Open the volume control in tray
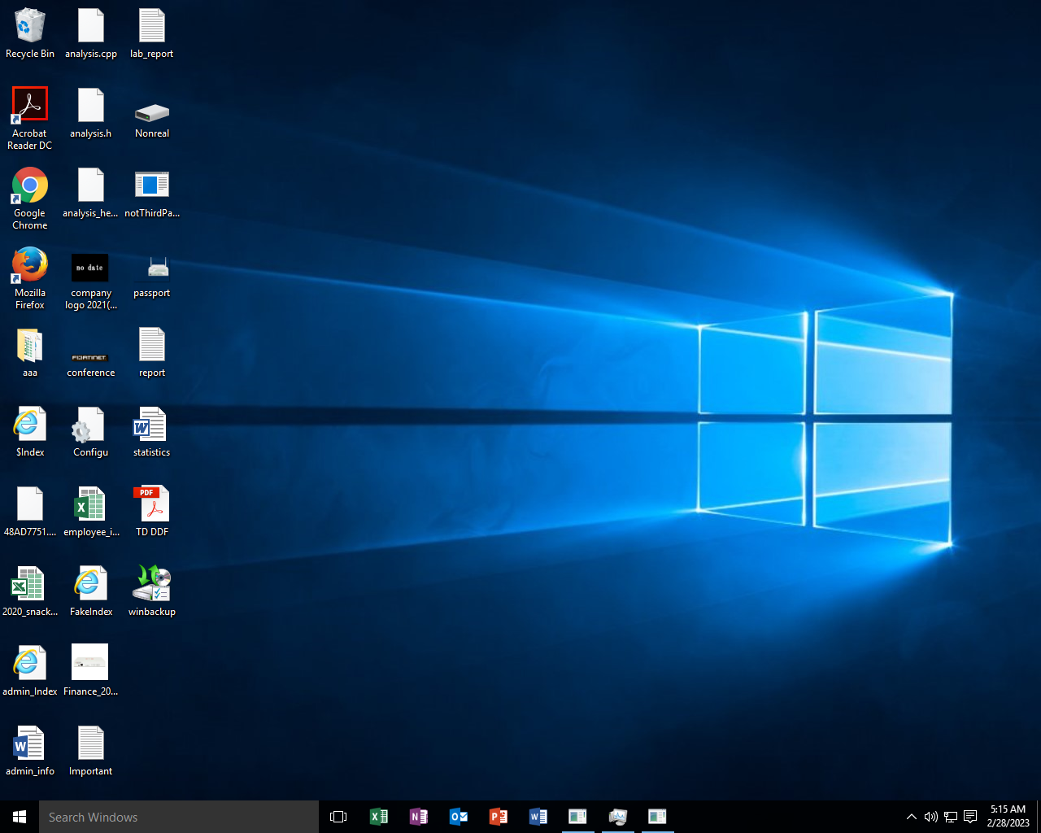Viewport: 1041px width, 833px height. 931,817
